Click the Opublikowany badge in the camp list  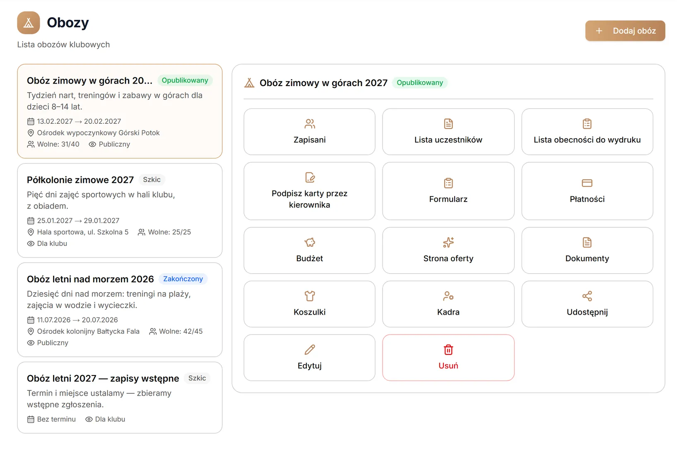(185, 80)
